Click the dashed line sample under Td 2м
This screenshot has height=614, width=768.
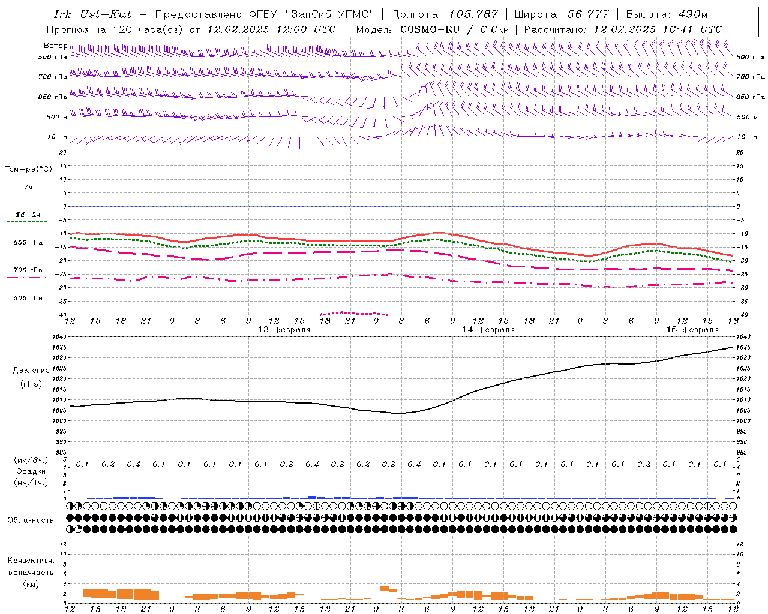click(x=26, y=222)
